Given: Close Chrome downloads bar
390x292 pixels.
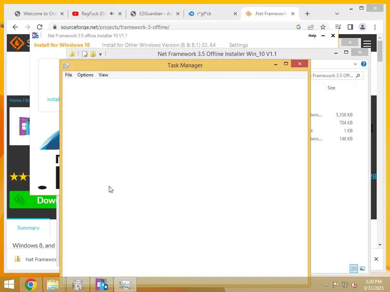Looking at the screenshot, I should pyautogui.click(x=376, y=259).
